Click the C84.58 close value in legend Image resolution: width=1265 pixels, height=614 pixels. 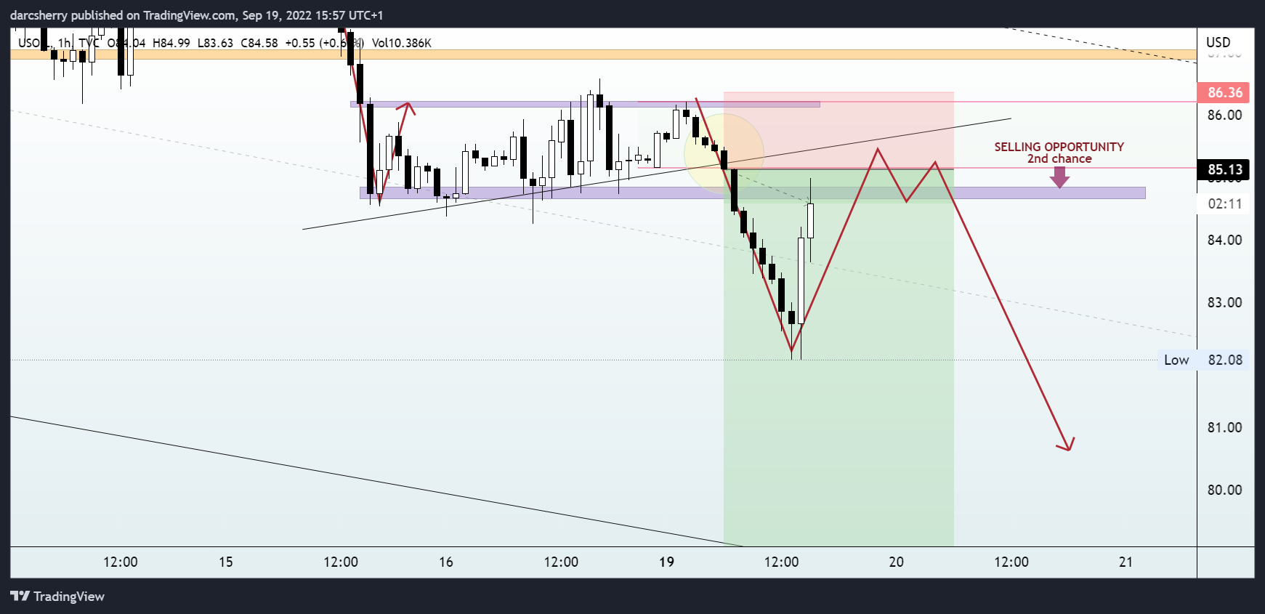[259, 43]
